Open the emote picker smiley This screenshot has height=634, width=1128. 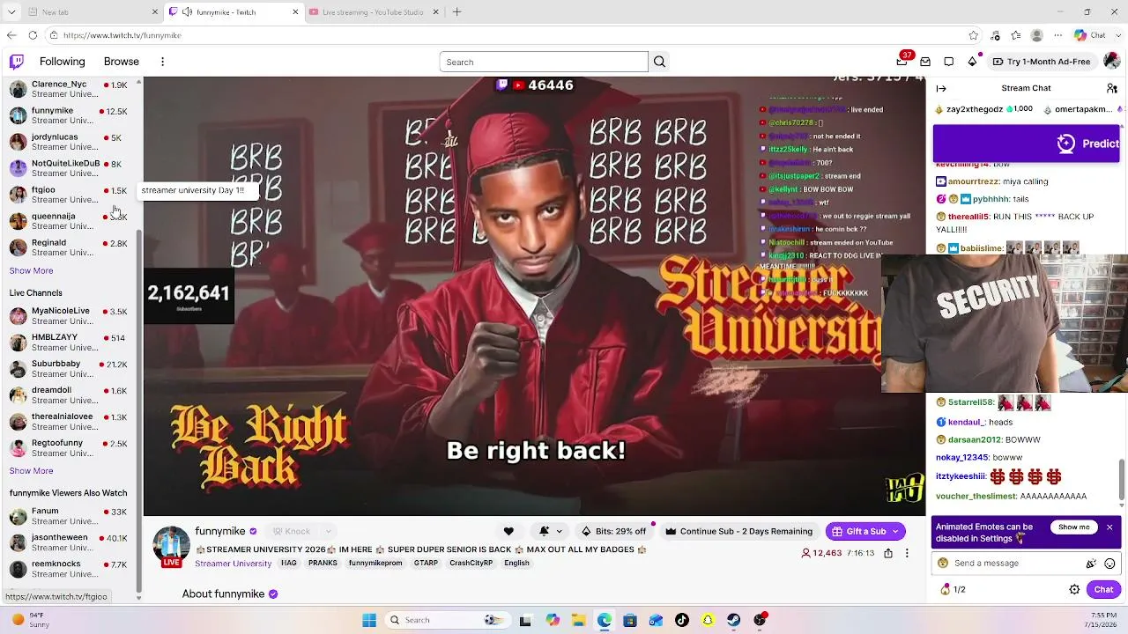click(x=1109, y=564)
